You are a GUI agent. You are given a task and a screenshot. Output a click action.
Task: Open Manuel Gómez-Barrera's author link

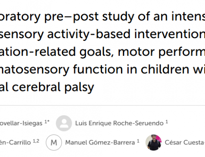[100, 143]
